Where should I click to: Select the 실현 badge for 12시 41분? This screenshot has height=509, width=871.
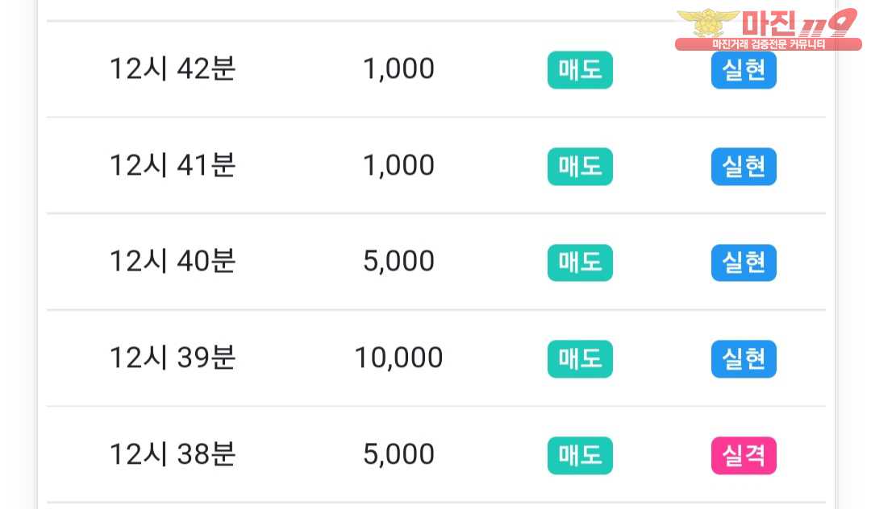744,167
